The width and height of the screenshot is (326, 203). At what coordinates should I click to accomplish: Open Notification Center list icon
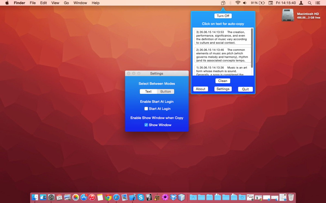point(317,3)
